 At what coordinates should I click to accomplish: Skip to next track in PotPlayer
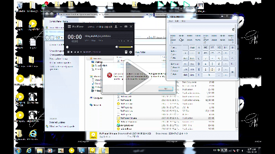coord(78,52)
